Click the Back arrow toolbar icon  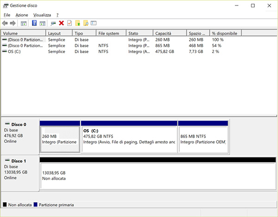5,23
